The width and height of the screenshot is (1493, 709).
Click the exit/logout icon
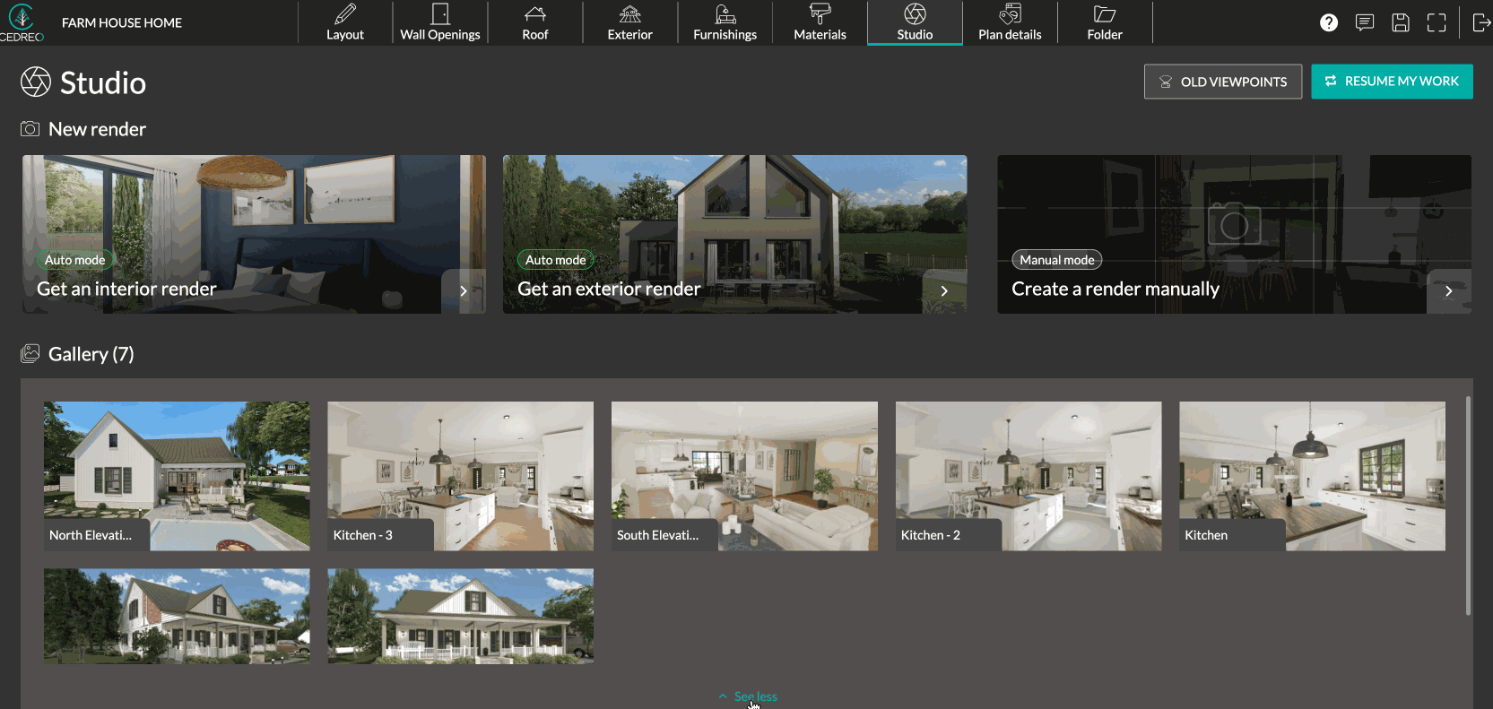click(x=1481, y=22)
